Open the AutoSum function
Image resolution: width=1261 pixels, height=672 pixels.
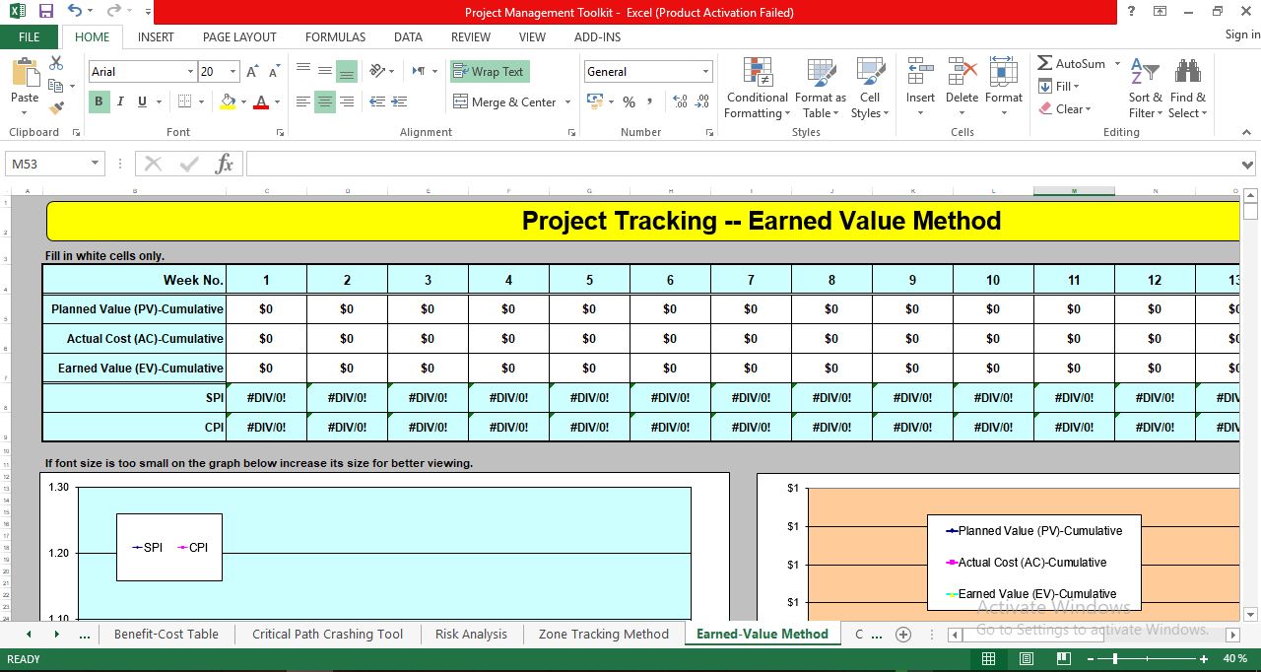point(1074,63)
